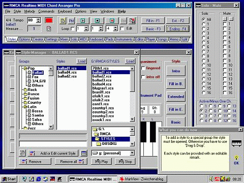
Task: Click the Intro style button
Action: pos(176,71)
